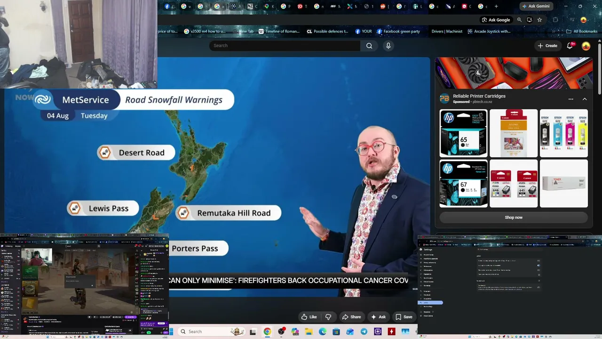
Task: Open the Canon 646 and 645 cartridges thumbnail
Action: coord(514,183)
